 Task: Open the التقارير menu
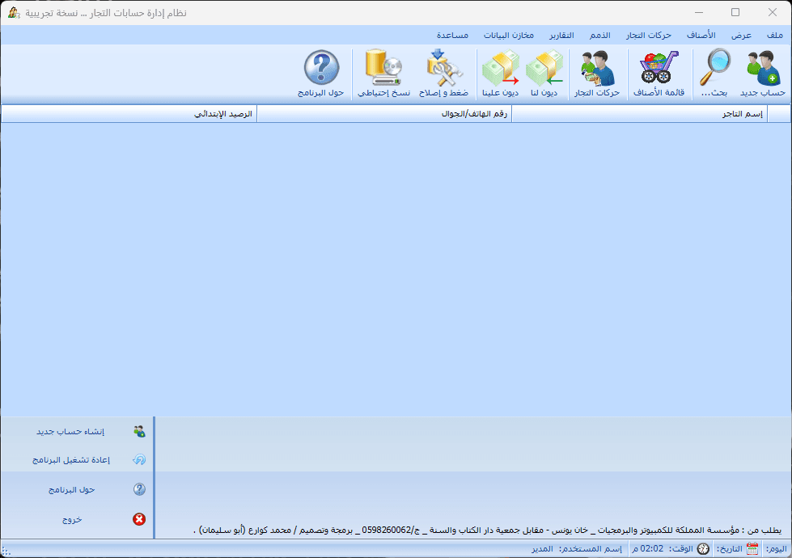[x=561, y=35]
